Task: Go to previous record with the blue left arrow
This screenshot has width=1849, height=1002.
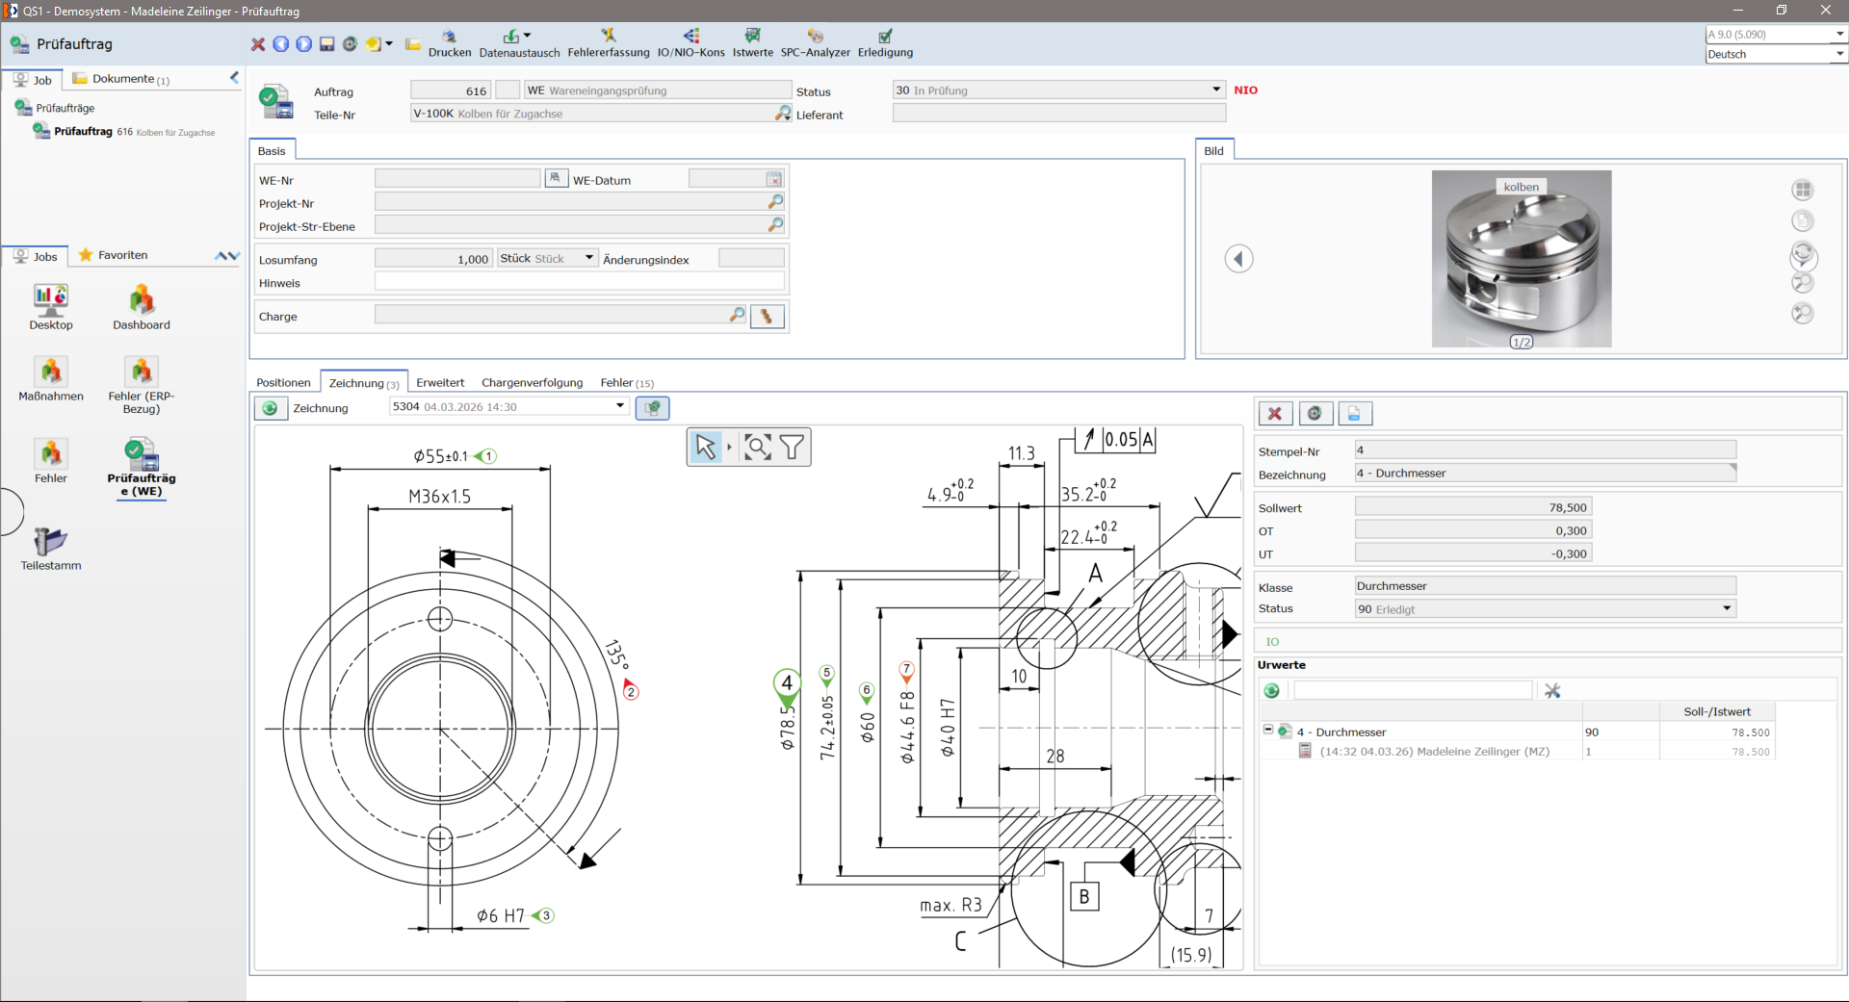Action: (281, 44)
